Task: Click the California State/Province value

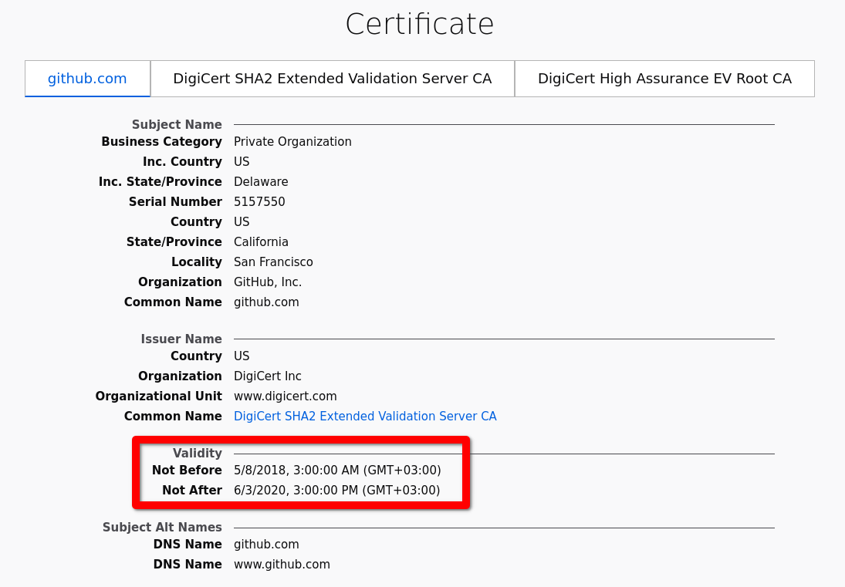Action: pyautogui.click(x=261, y=241)
